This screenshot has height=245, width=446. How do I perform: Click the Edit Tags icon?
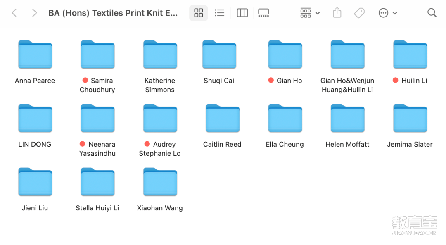(x=359, y=13)
